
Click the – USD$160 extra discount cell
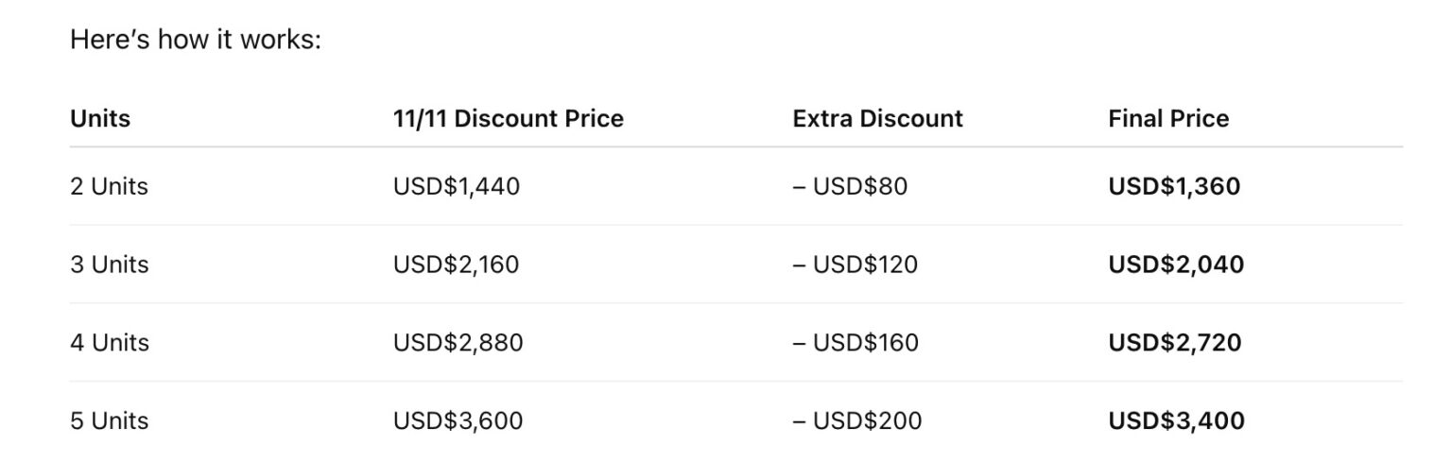(x=856, y=343)
